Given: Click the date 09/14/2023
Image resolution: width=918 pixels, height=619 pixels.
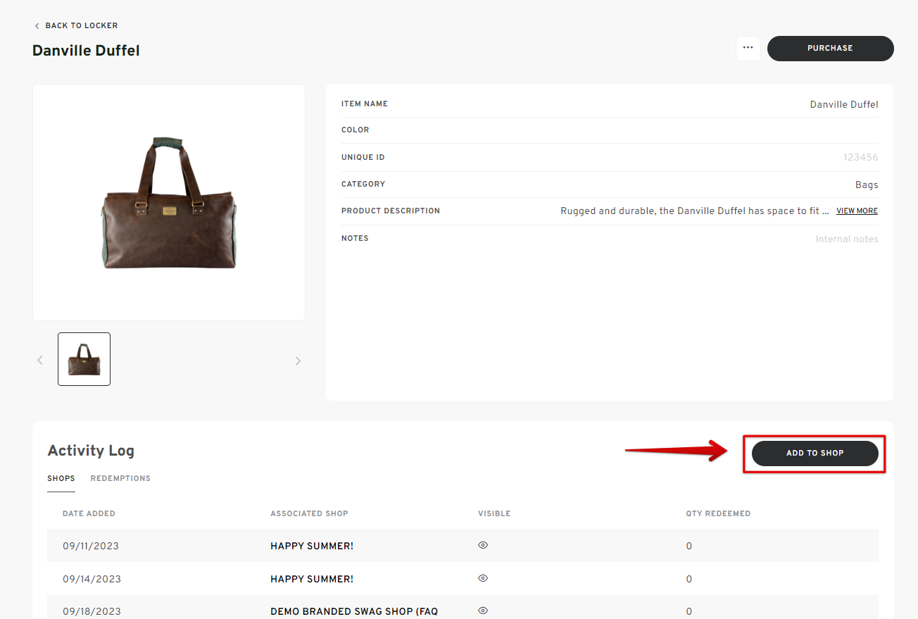Looking at the screenshot, I should tap(92, 579).
